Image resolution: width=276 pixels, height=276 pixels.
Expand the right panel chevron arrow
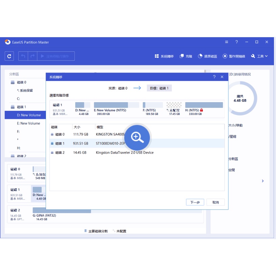pos(263,181)
